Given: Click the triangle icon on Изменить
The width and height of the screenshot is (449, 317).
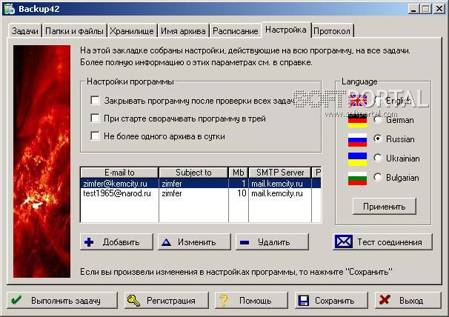Looking at the screenshot, I should point(166,242).
